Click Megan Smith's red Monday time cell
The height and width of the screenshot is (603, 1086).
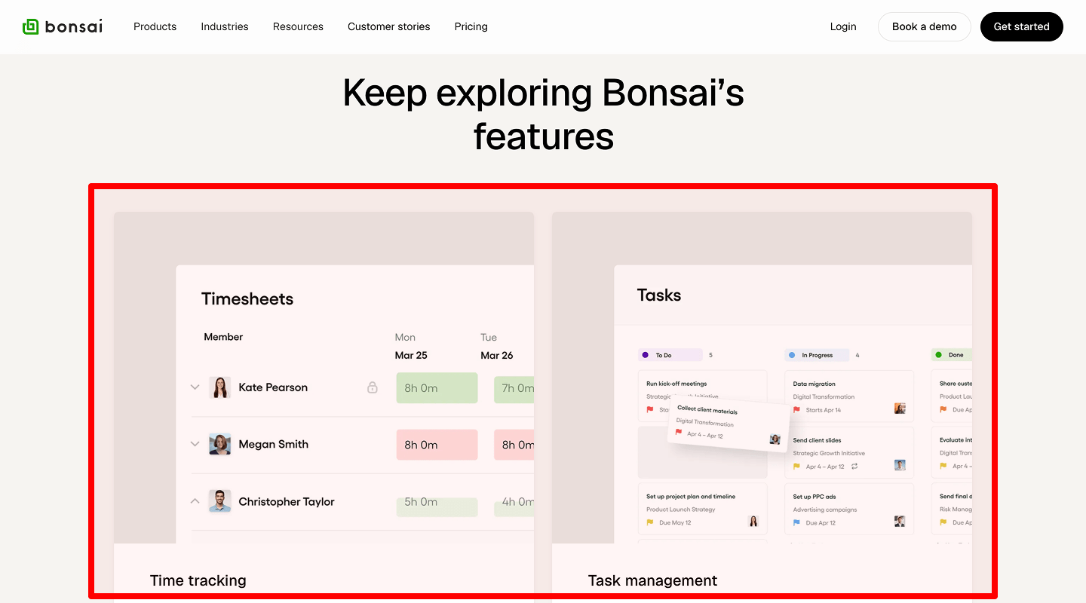(x=437, y=445)
